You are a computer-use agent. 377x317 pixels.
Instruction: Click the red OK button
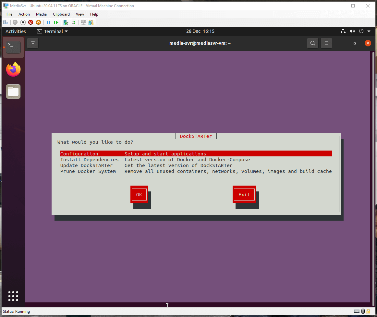click(139, 195)
